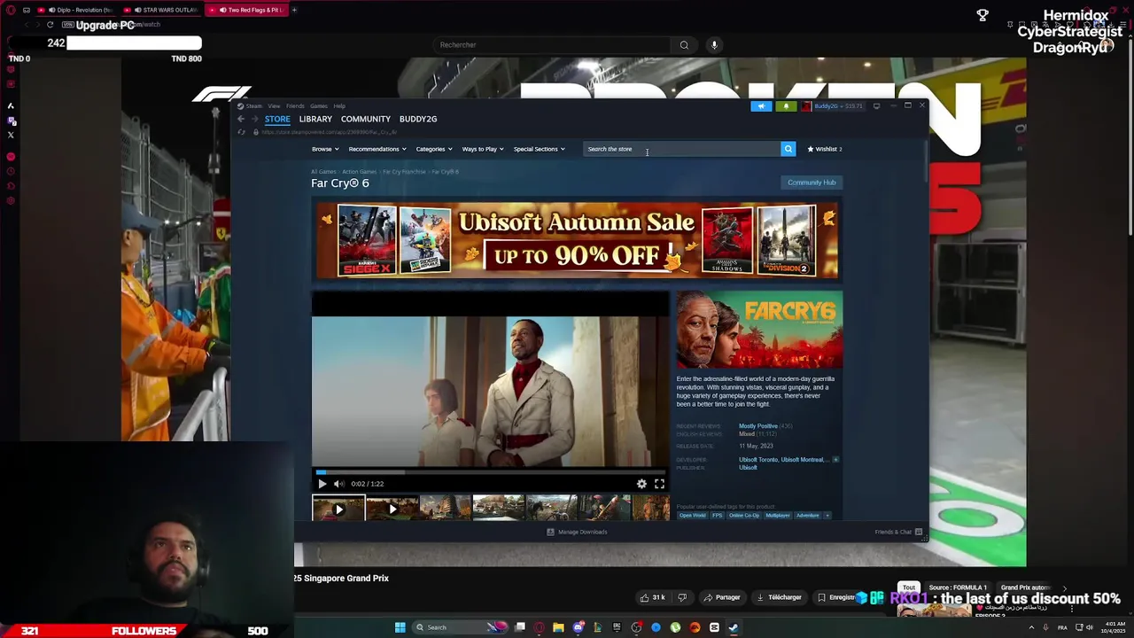Click YouTube search box Rechercher
The image size is (1134, 638).
pyautogui.click(x=554, y=44)
